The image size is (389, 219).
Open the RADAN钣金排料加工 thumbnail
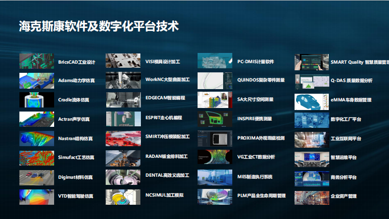tap(123, 158)
